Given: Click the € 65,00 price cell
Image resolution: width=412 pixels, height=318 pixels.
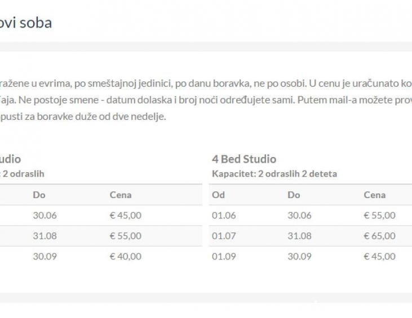Looking at the screenshot, I should (379, 236).
